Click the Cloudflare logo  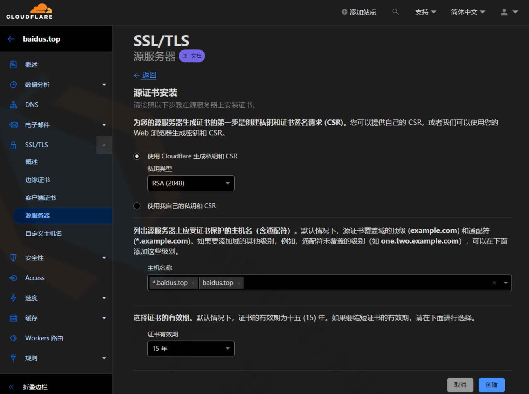tap(30, 11)
